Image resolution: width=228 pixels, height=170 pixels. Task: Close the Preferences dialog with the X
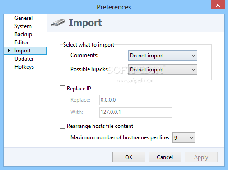point(218,5)
